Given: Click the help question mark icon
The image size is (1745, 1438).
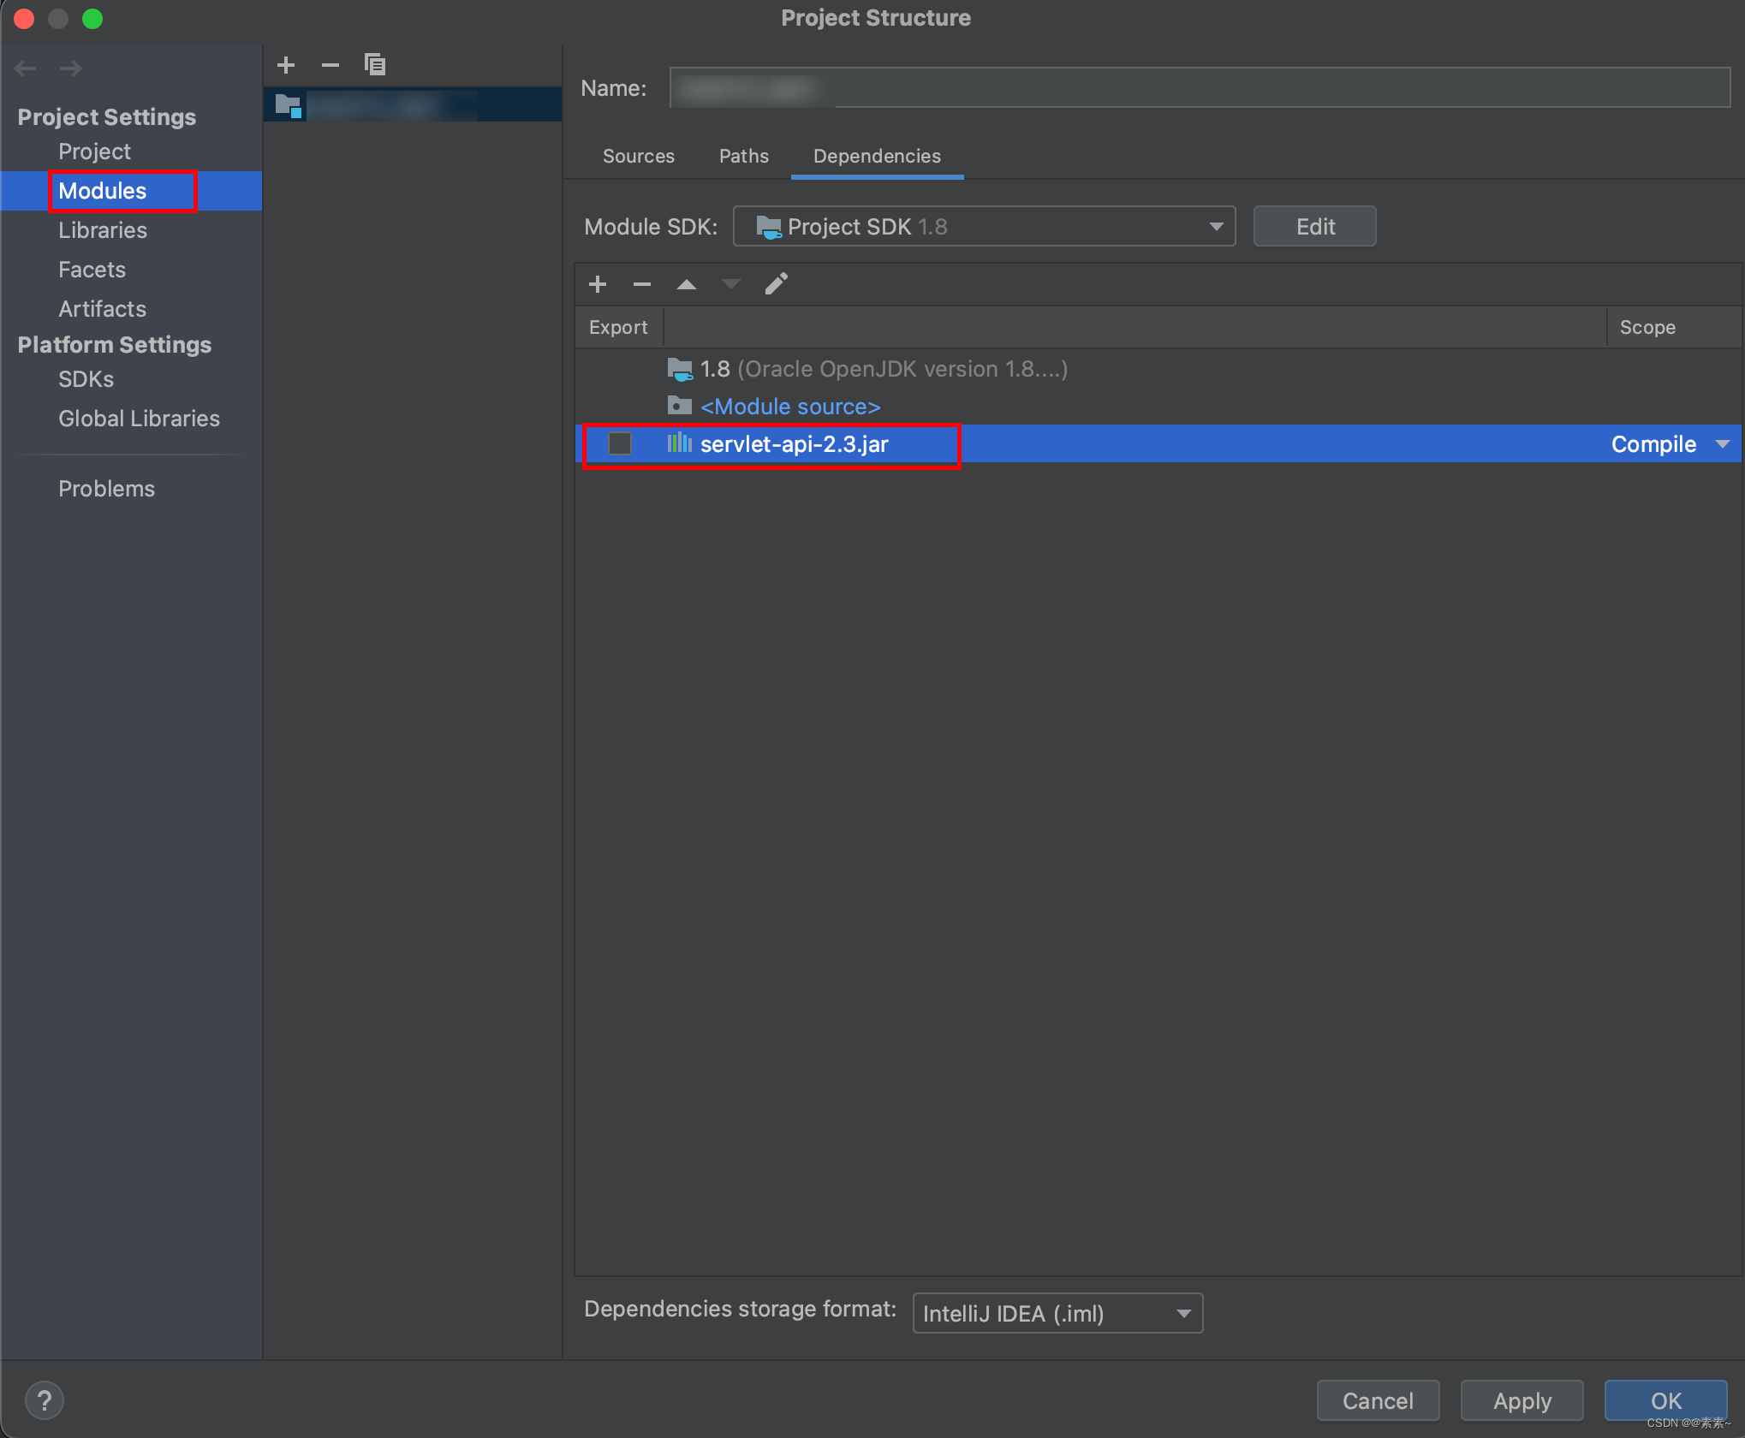Looking at the screenshot, I should (x=45, y=1401).
